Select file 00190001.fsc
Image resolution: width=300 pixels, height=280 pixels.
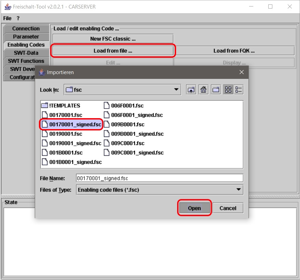[62, 134]
